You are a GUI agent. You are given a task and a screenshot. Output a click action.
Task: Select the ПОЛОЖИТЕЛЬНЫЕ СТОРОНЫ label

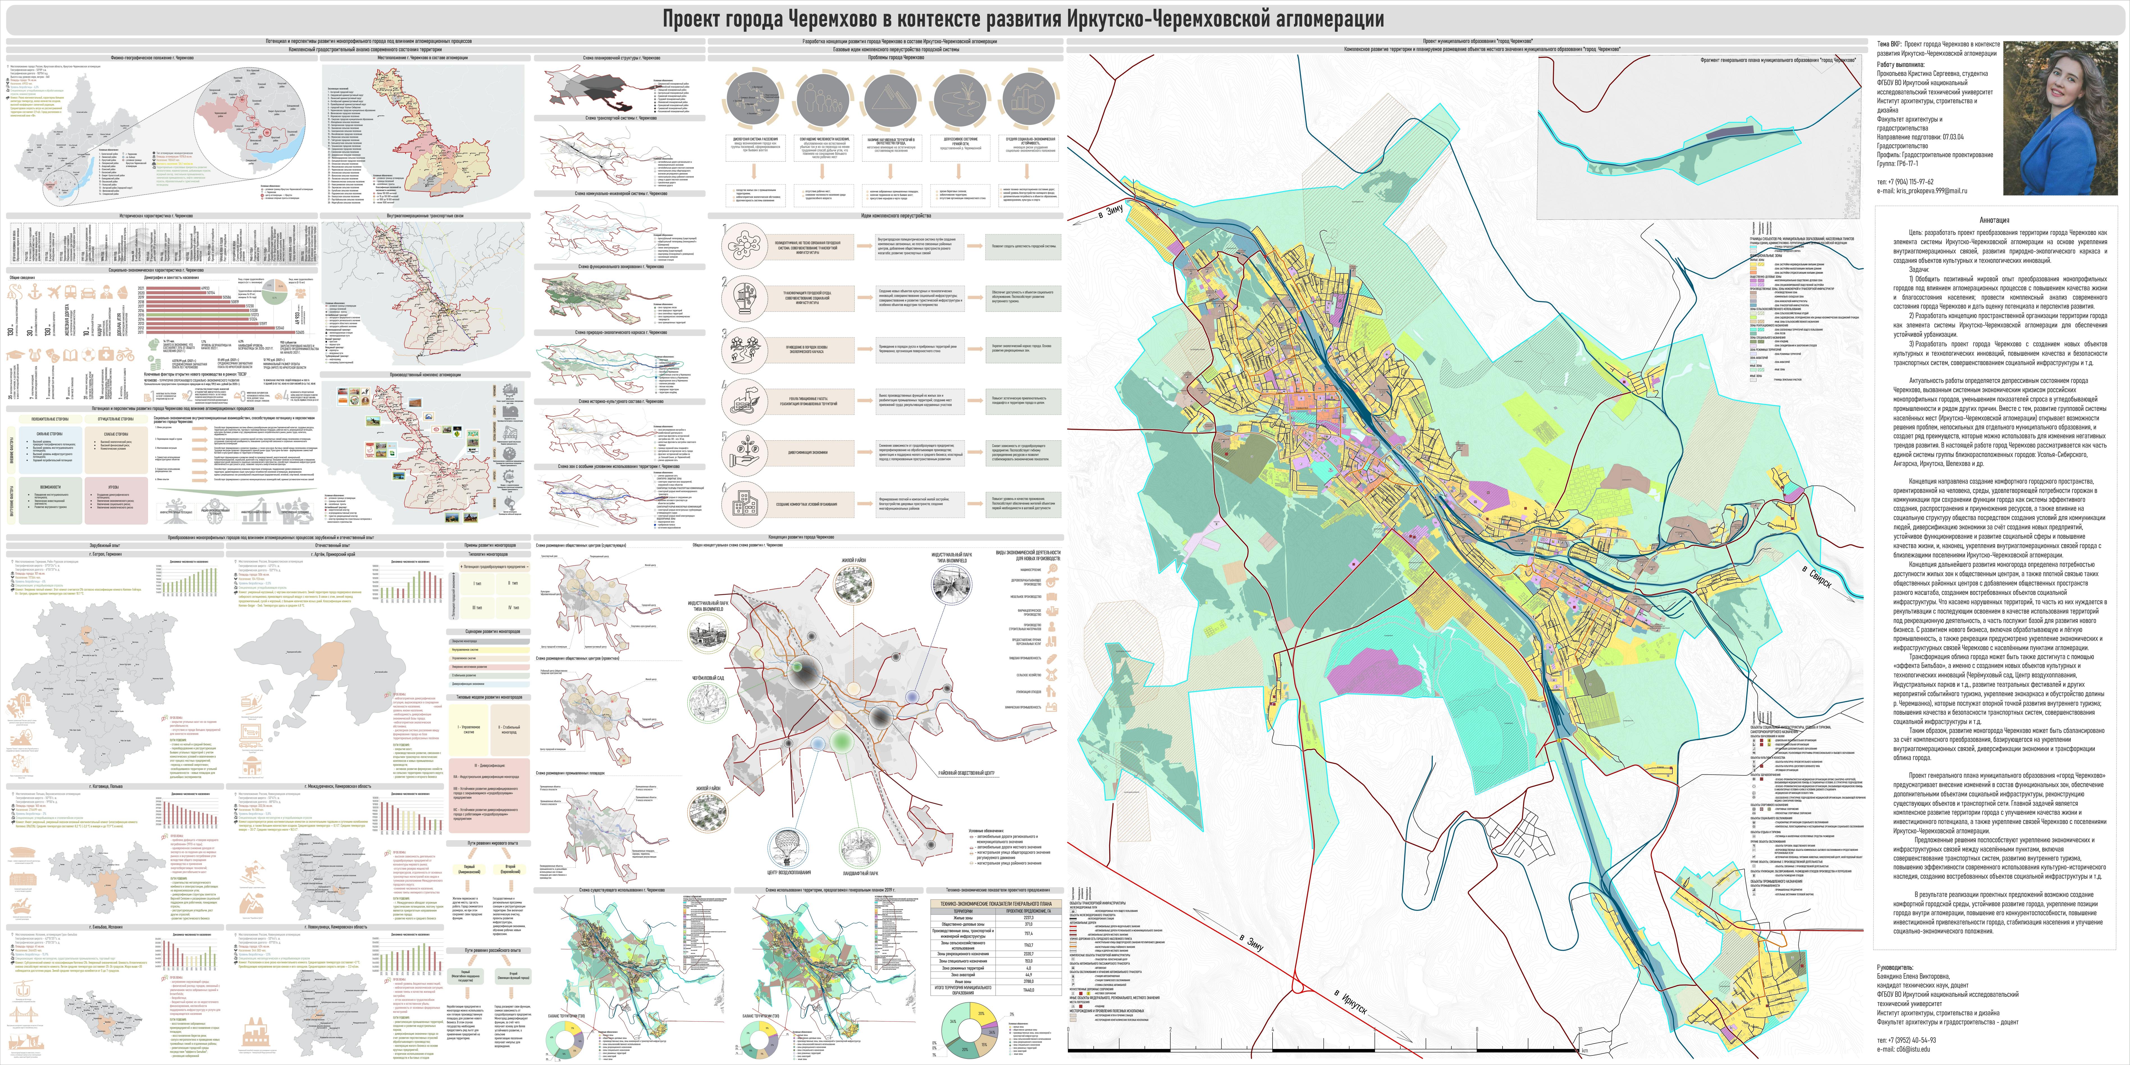click(51, 419)
